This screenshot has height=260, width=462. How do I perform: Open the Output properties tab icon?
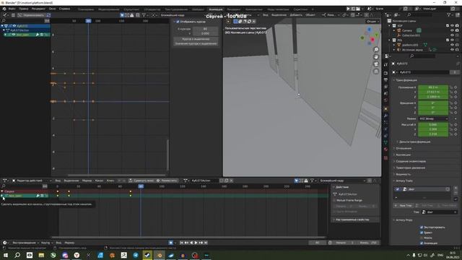386,80
